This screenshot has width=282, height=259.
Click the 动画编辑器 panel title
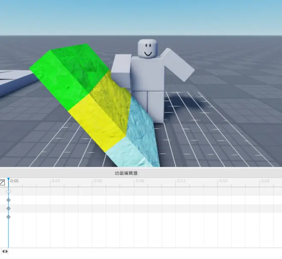coord(126,173)
